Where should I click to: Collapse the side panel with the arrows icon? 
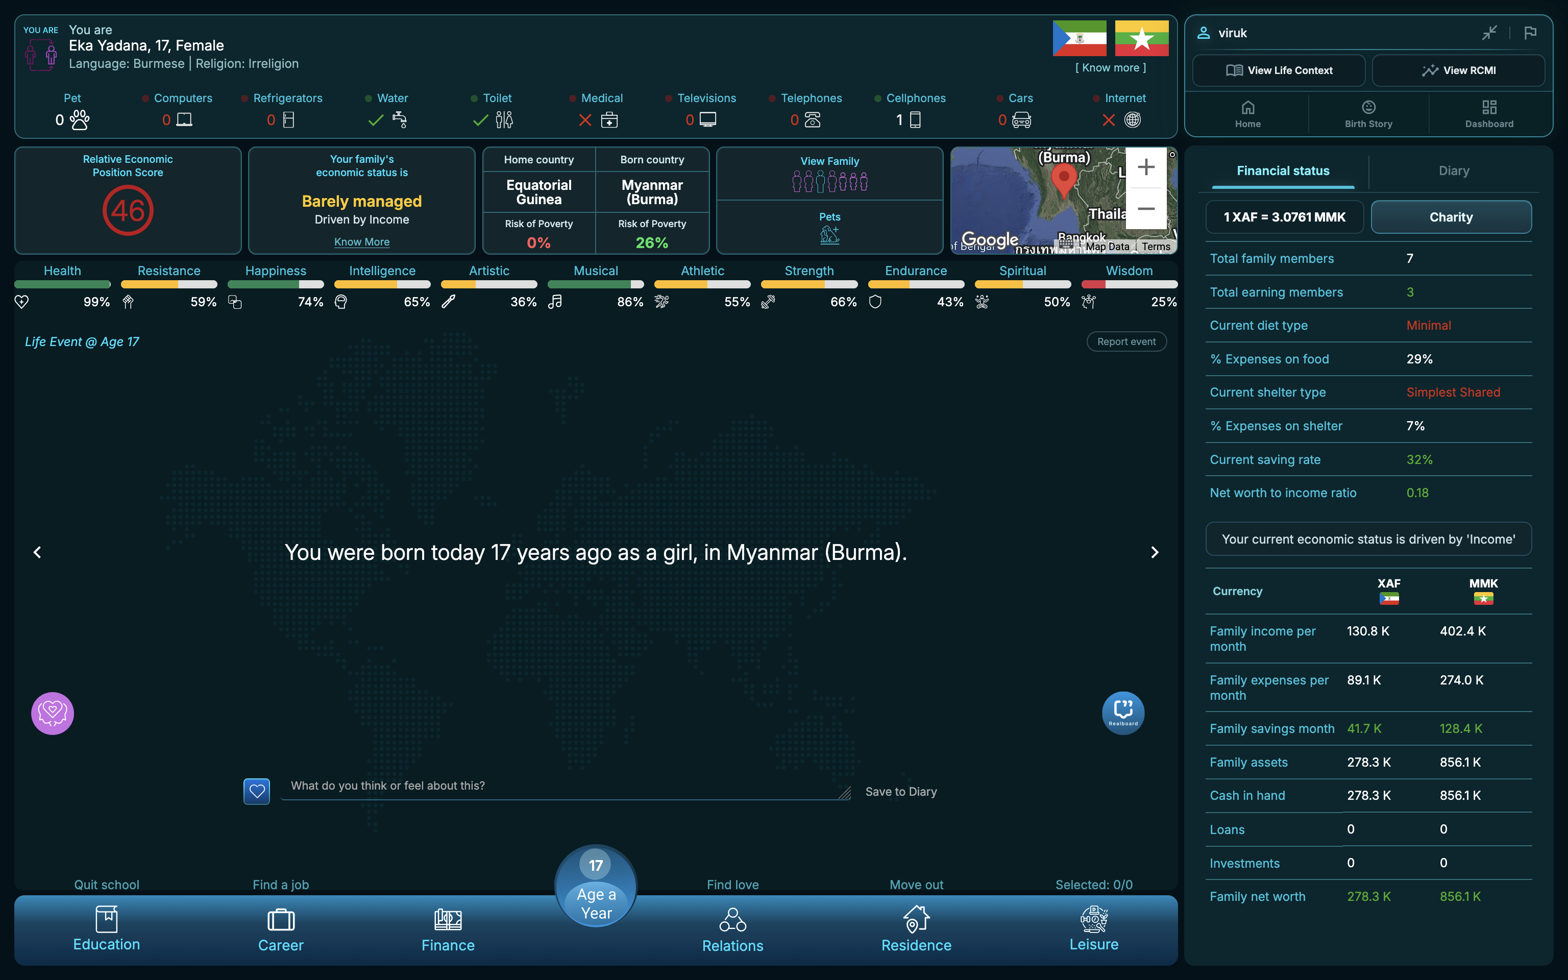pos(1489,32)
